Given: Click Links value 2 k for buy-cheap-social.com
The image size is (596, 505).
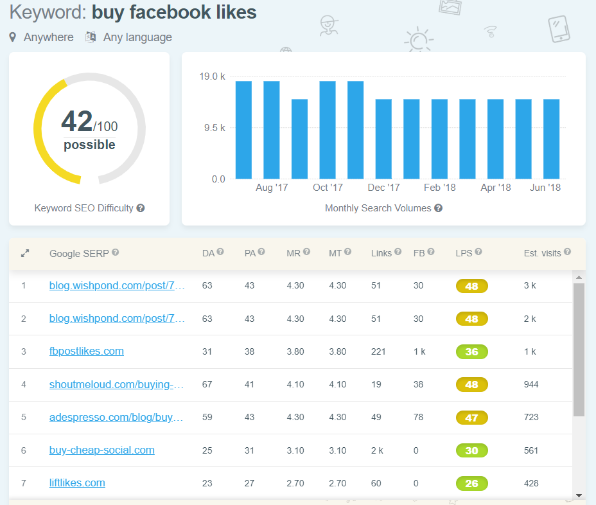Looking at the screenshot, I should tap(377, 450).
